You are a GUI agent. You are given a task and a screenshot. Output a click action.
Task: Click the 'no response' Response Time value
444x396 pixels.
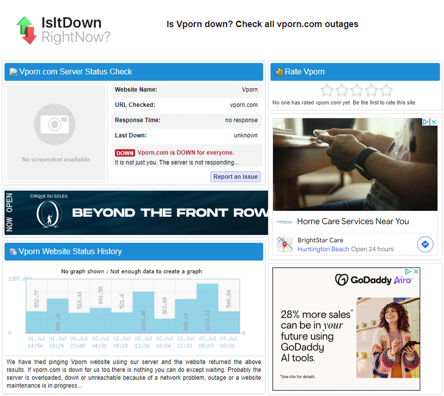241,120
